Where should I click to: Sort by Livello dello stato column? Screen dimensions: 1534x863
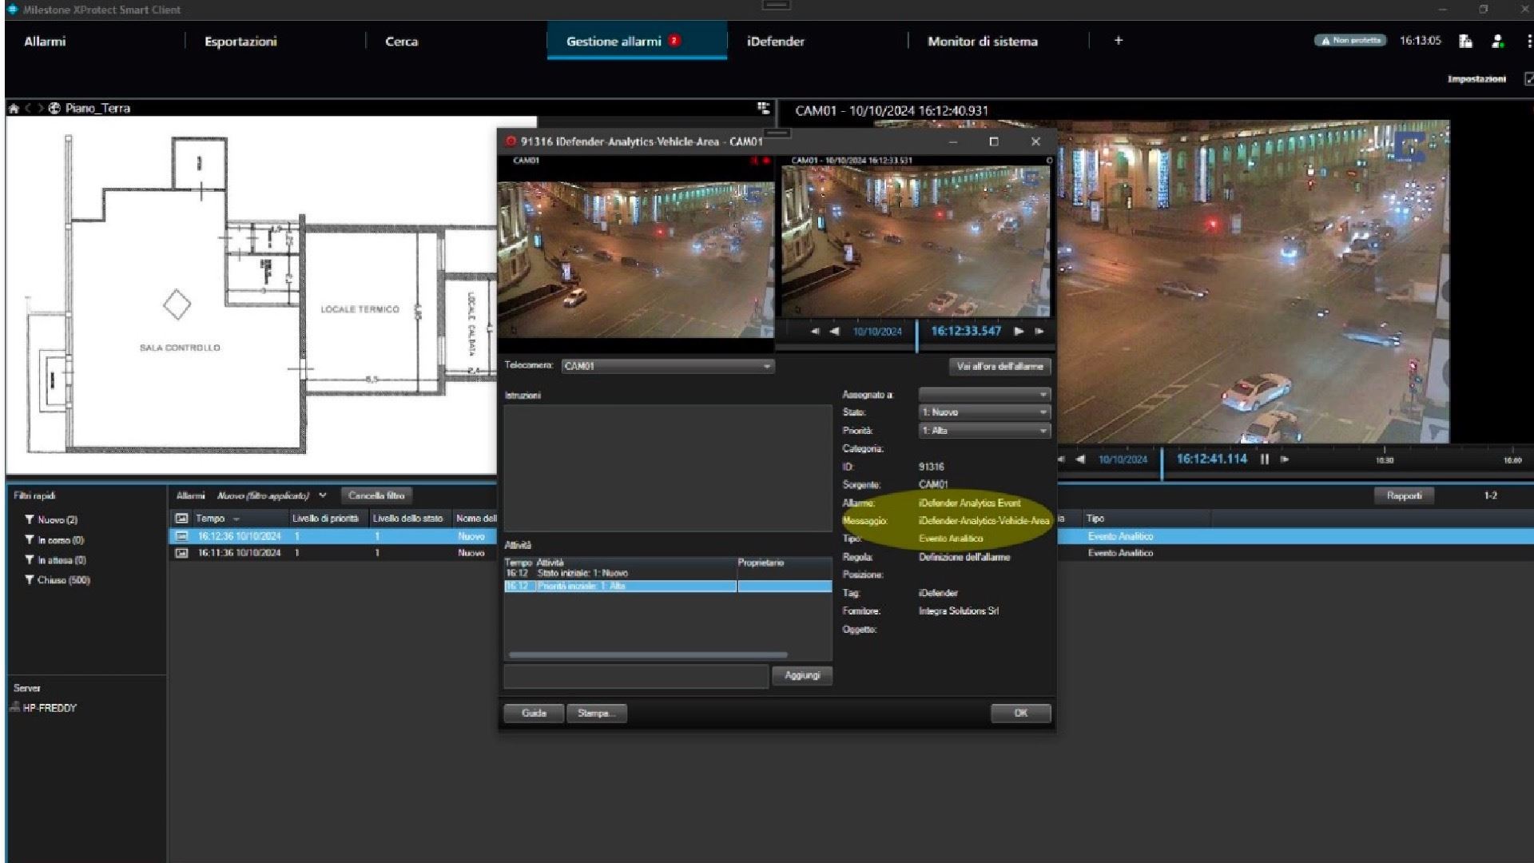coord(407,519)
